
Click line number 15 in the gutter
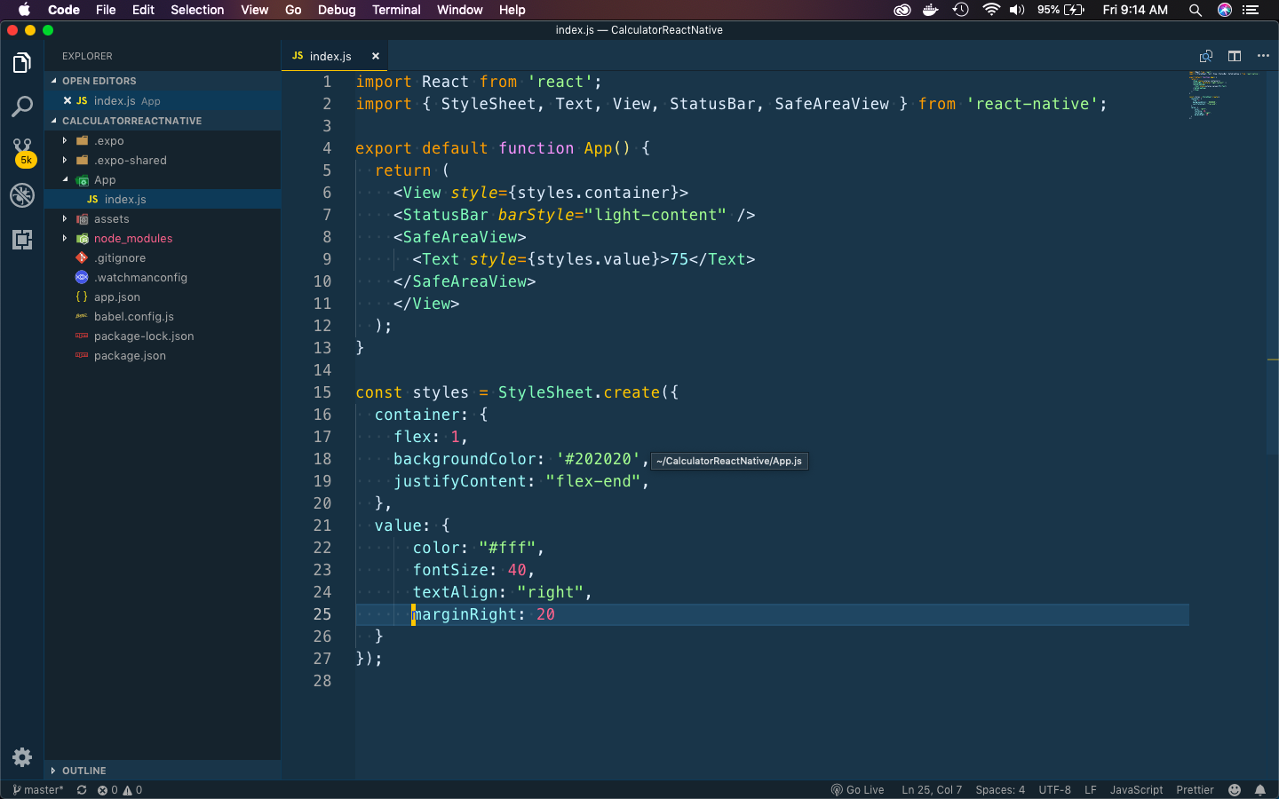(322, 392)
